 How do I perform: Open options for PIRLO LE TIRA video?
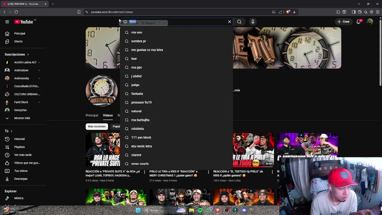pos(208,172)
